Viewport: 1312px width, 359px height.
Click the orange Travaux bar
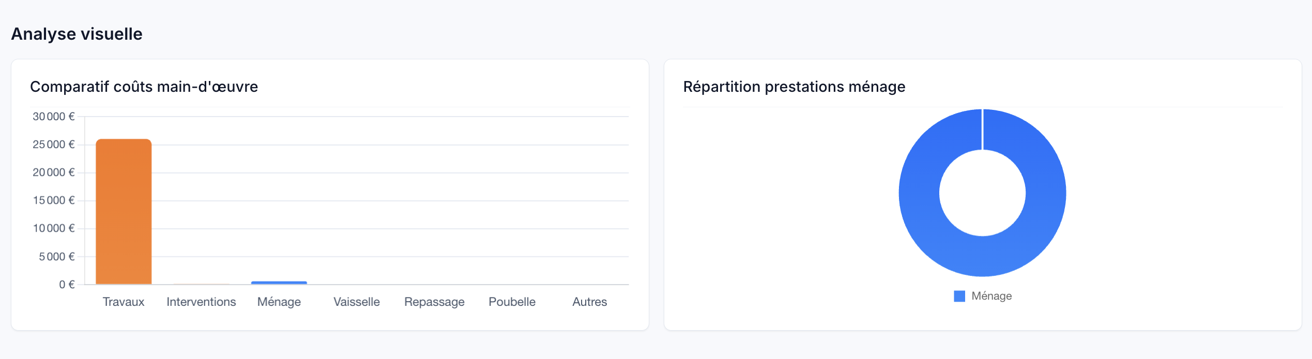pos(124,211)
